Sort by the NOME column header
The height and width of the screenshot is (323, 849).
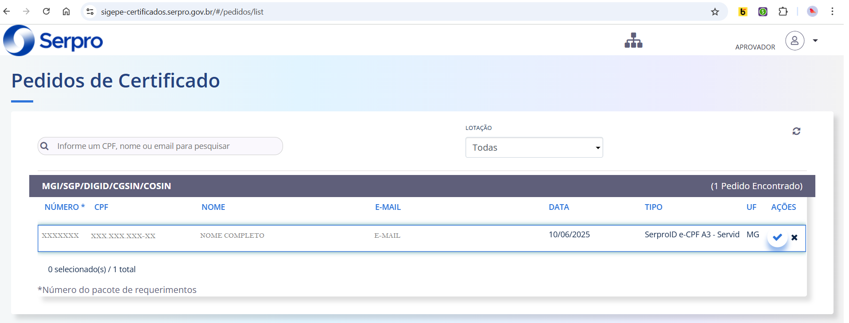click(213, 207)
